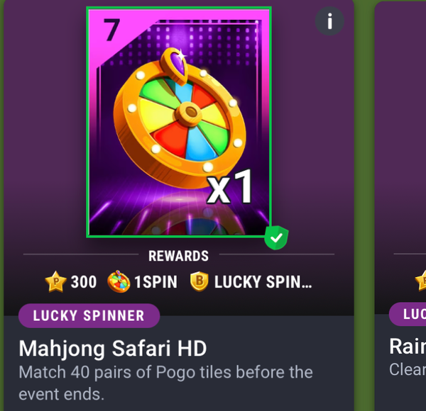Click the number 7 card corner
The image size is (426, 411).
point(111,30)
